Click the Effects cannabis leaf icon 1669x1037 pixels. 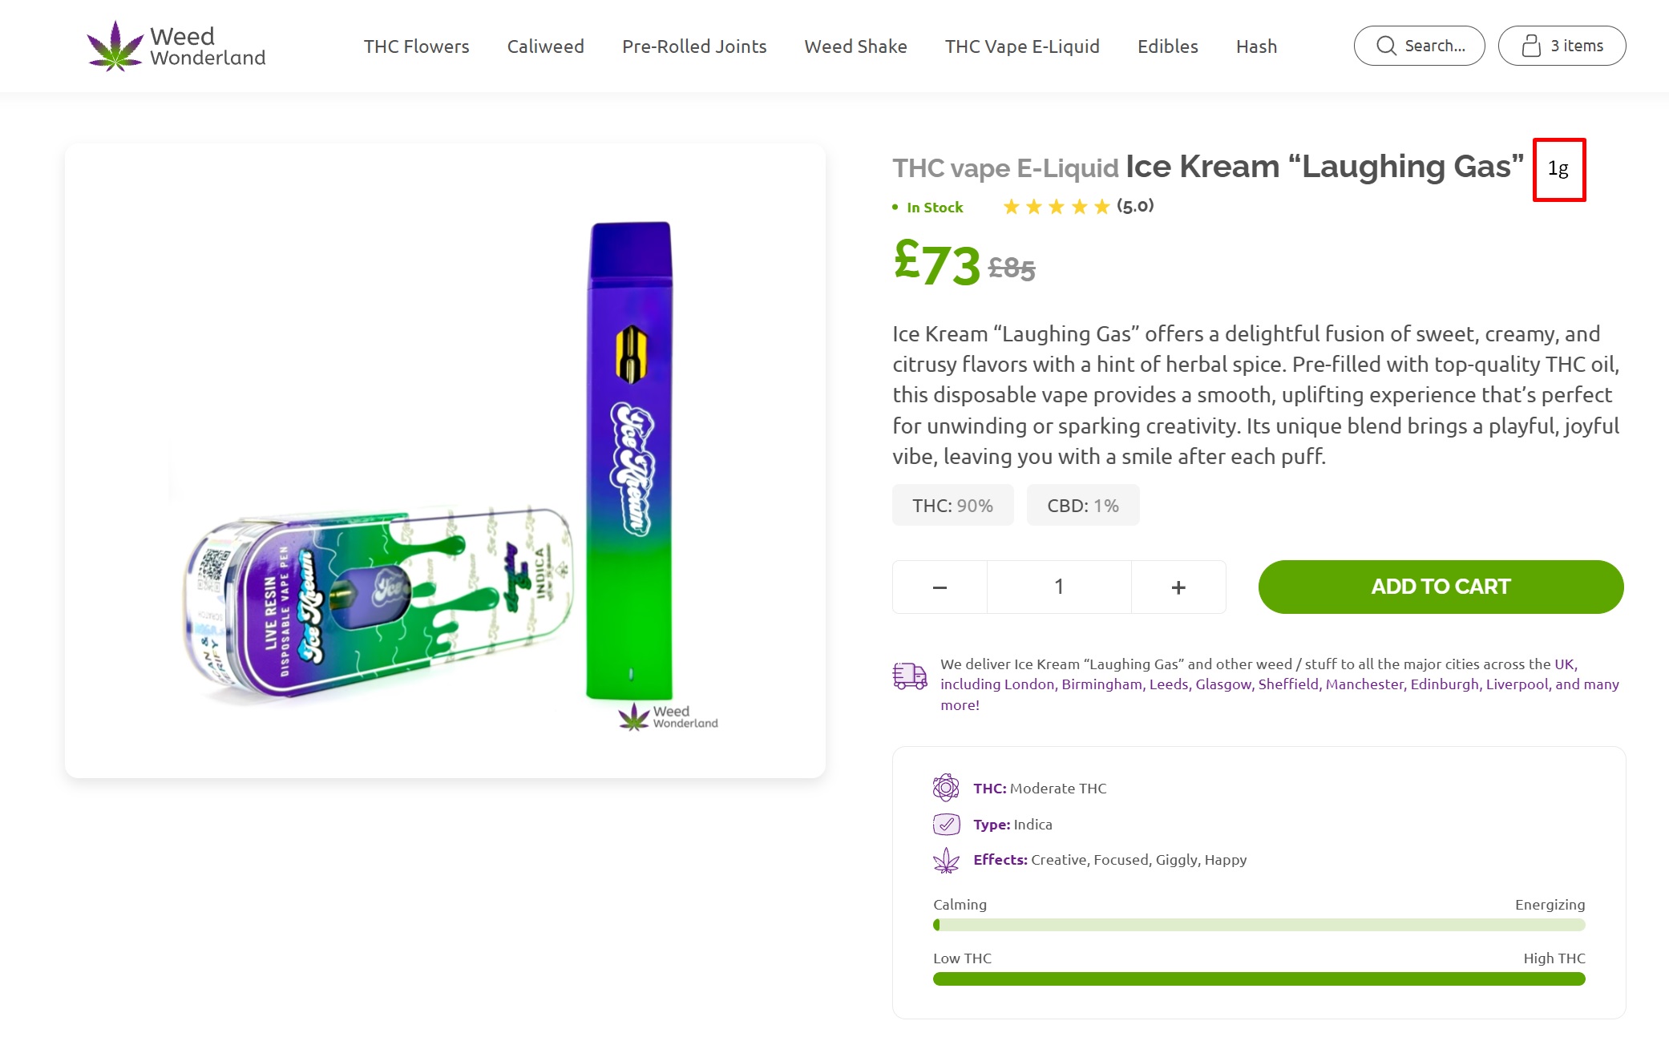(946, 860)
